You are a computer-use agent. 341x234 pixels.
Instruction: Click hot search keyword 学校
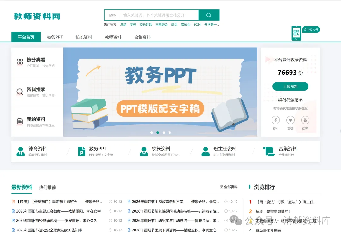pyautogui.click(x=133, y=25)
